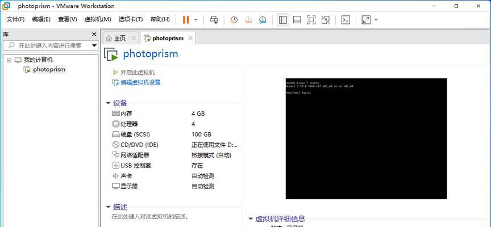491x227 pixels.
Task: Open the library search dropdown arrow
Action: pos(94,45)
